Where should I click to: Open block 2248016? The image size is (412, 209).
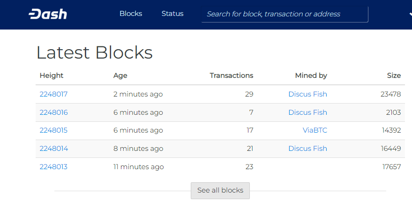[53, 112]
